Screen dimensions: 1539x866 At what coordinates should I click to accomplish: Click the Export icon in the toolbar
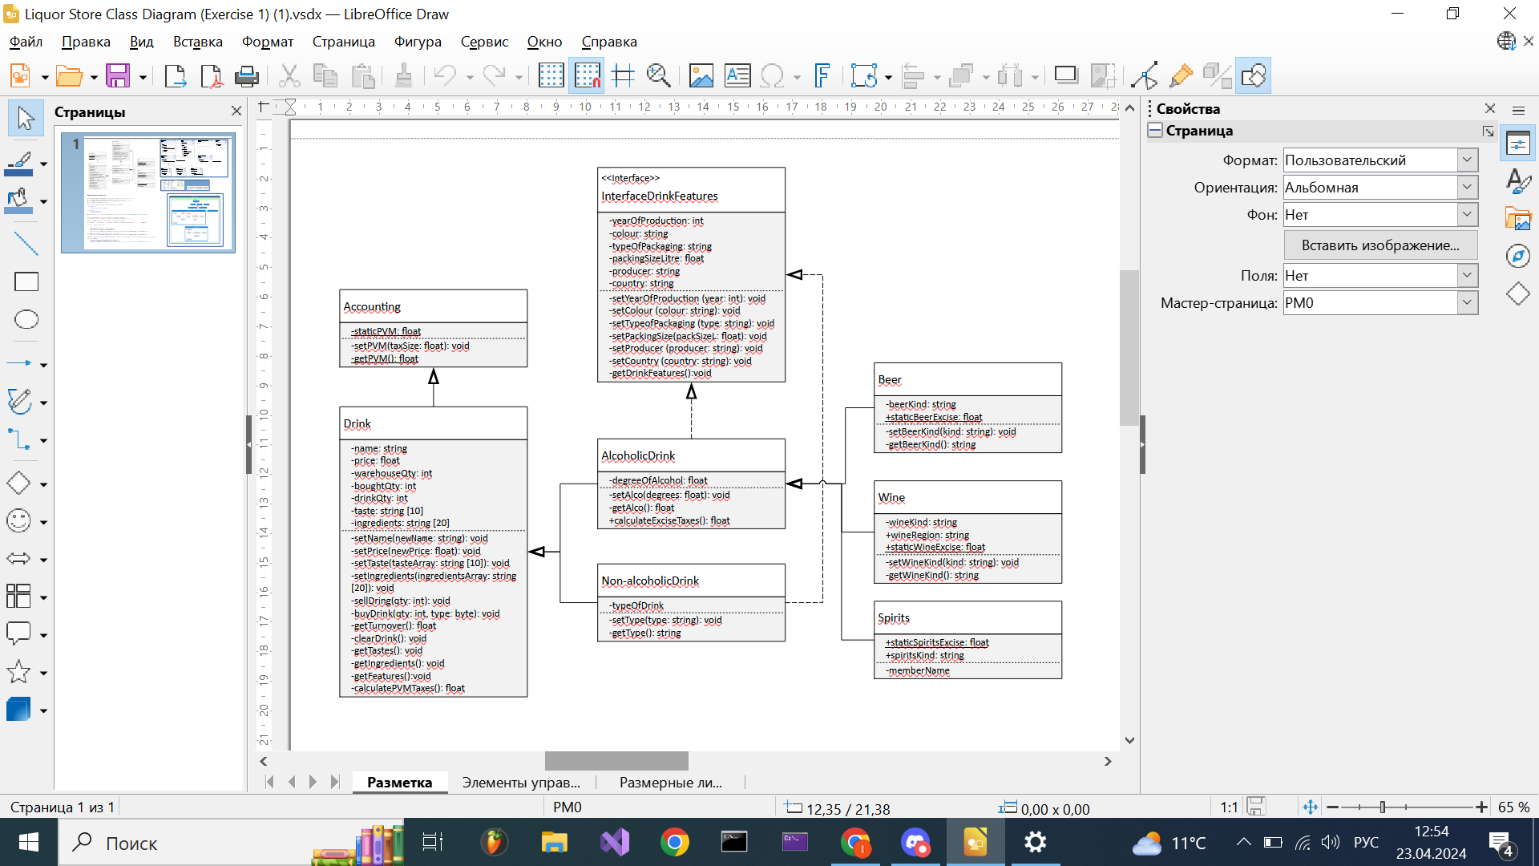175,76
